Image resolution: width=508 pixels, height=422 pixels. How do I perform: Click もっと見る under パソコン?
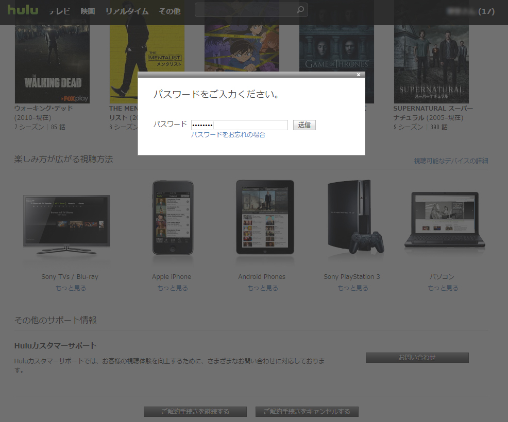443,288
